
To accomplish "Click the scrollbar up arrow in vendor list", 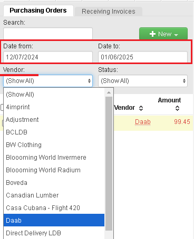I will pos(109,92).
